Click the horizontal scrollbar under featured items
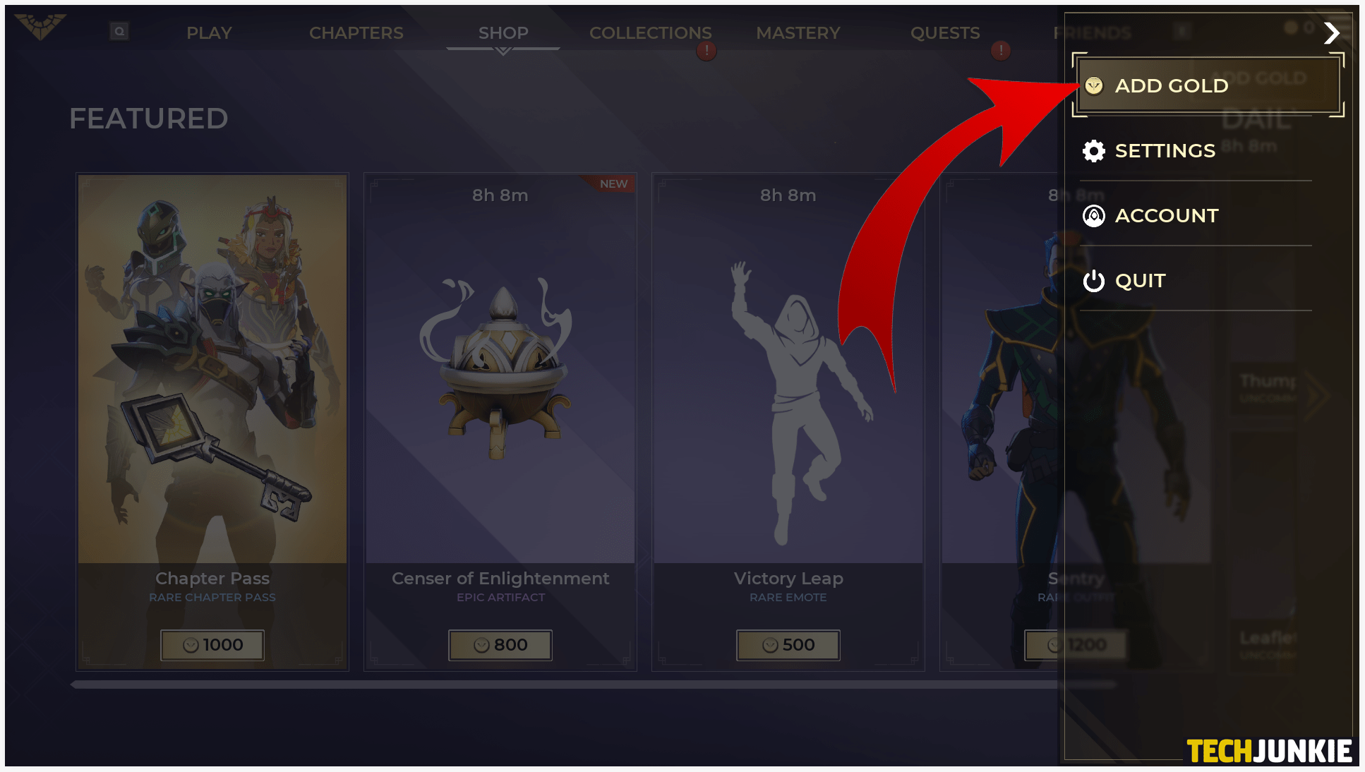Viewport: 1365px width, 772px height. coord(593,684)
